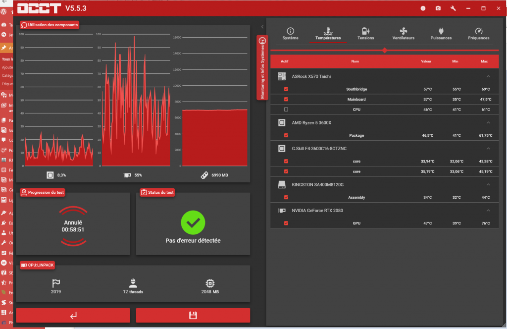507x329 pixels.
Task: Enable the CPU sensor checkbox under ASRock
Action: tap(286, 110)
